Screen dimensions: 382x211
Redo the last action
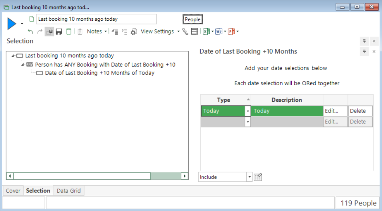pos(40,31)
